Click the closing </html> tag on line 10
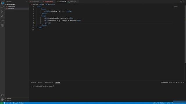This screenshot has width=186, height=104. pyautogui.click(x=40, y=27)
